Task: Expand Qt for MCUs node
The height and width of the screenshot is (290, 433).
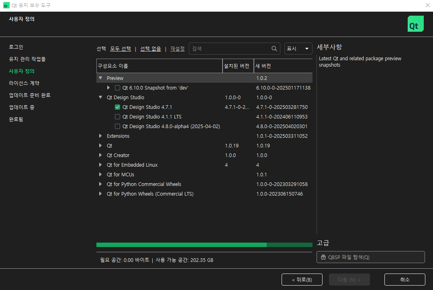Action: [100, 175]
